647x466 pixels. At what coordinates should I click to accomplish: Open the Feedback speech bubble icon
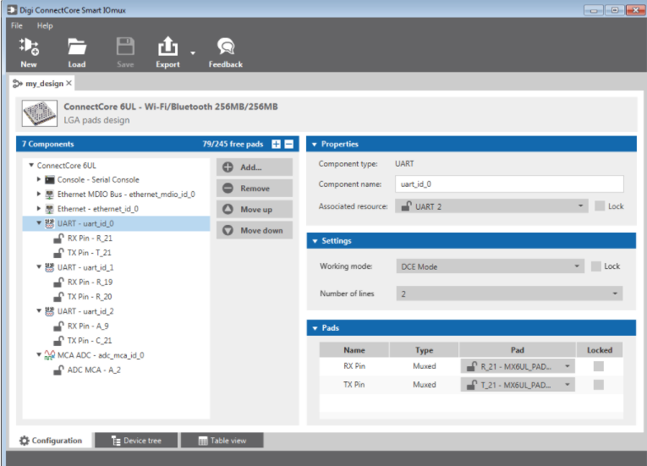click(225, 47)
